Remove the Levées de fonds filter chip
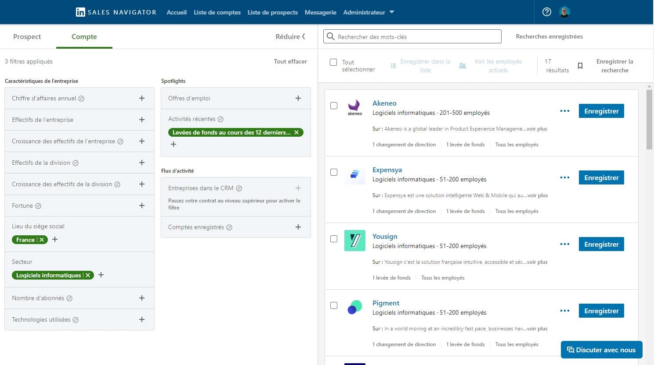The width and height of the screenshot is (654, 365). (x=296, y=132)
